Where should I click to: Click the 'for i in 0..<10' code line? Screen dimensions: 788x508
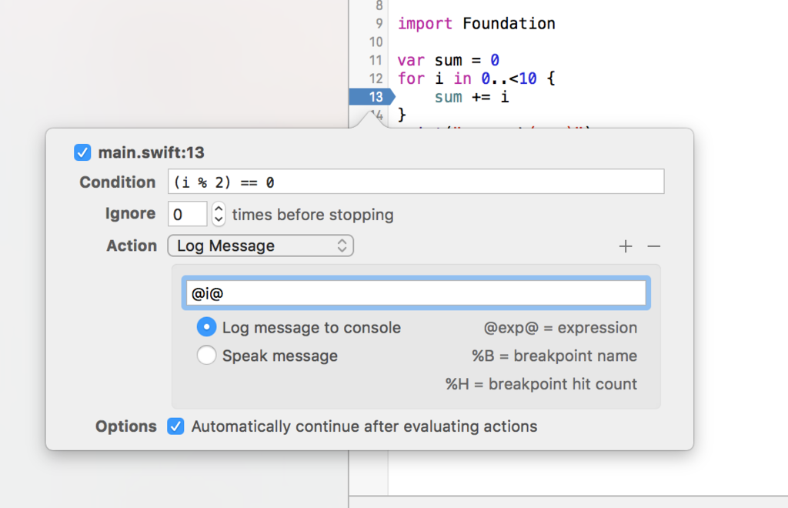(x=476, y=79)
